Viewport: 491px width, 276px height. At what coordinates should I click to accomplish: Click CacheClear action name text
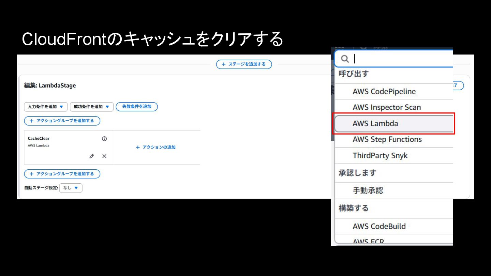pyautogui.click(x=39, y=139)
